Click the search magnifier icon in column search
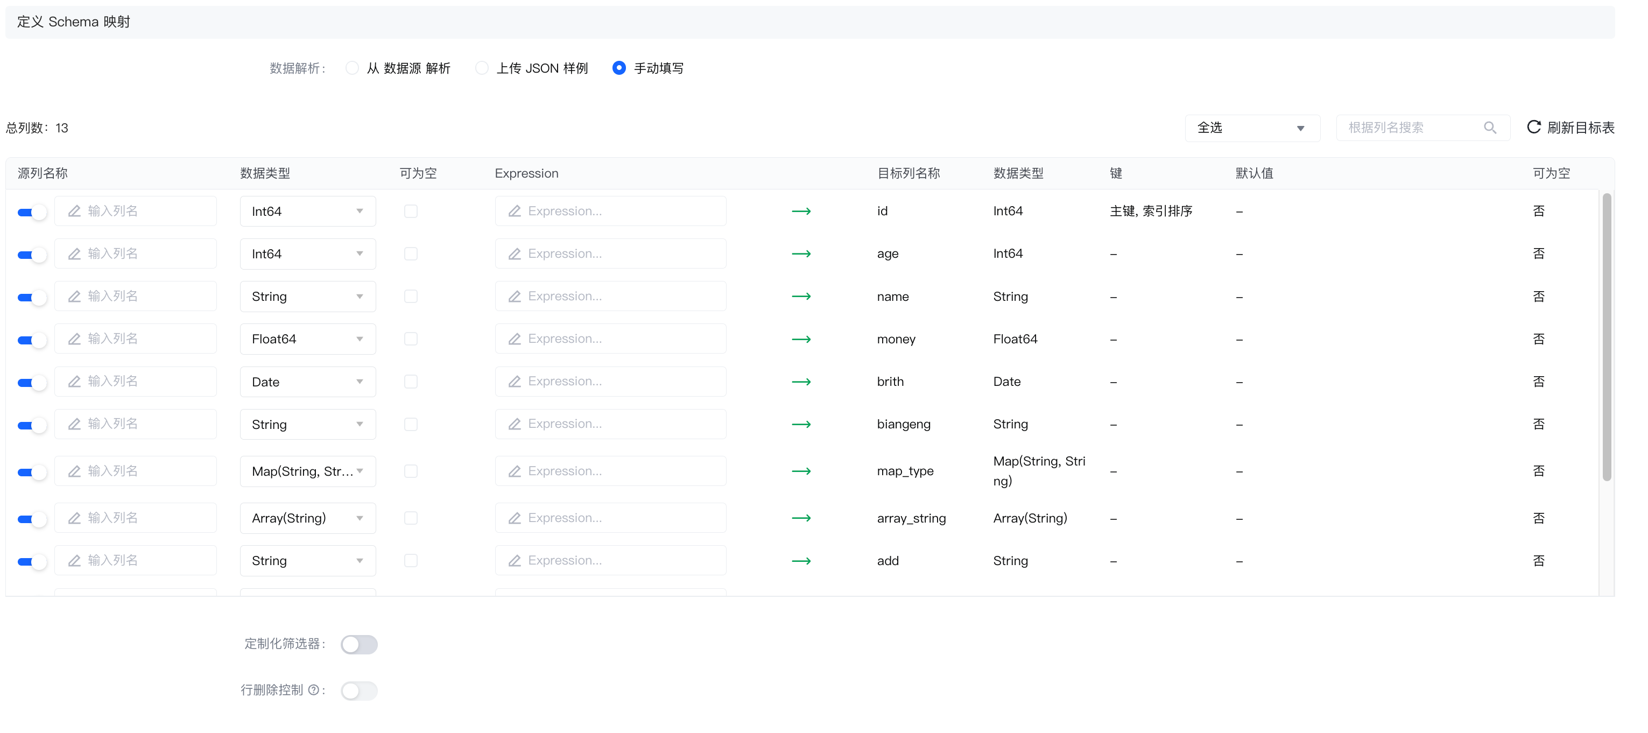Image resolution: width=1648 pixels, height=733 pixels. tap(1490, 128)
